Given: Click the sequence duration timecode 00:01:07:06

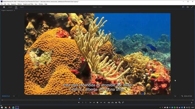Looking at the screenshot, I should coord(188,96).
